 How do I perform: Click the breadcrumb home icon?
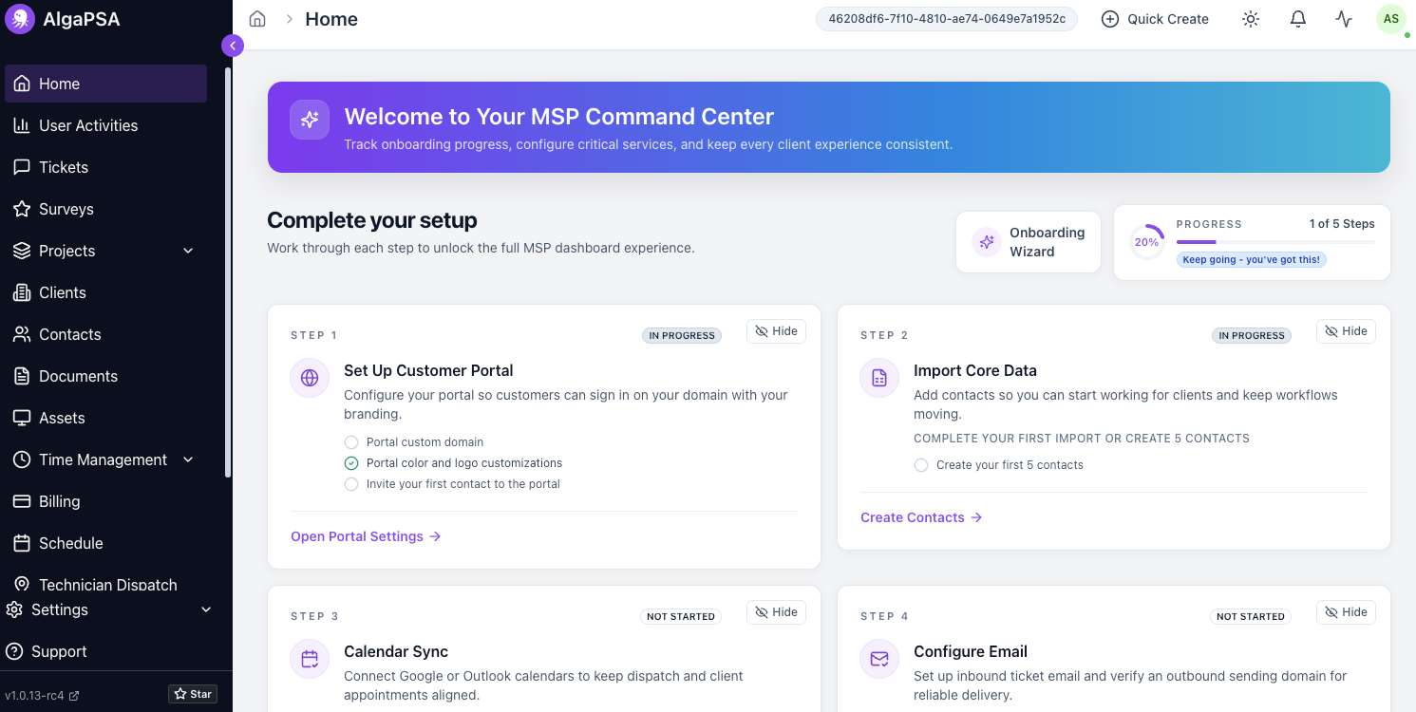point(256,18)
